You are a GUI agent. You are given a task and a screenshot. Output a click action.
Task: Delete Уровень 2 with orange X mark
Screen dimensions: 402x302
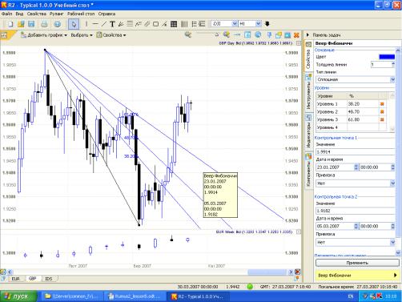(x=382, y=111)
